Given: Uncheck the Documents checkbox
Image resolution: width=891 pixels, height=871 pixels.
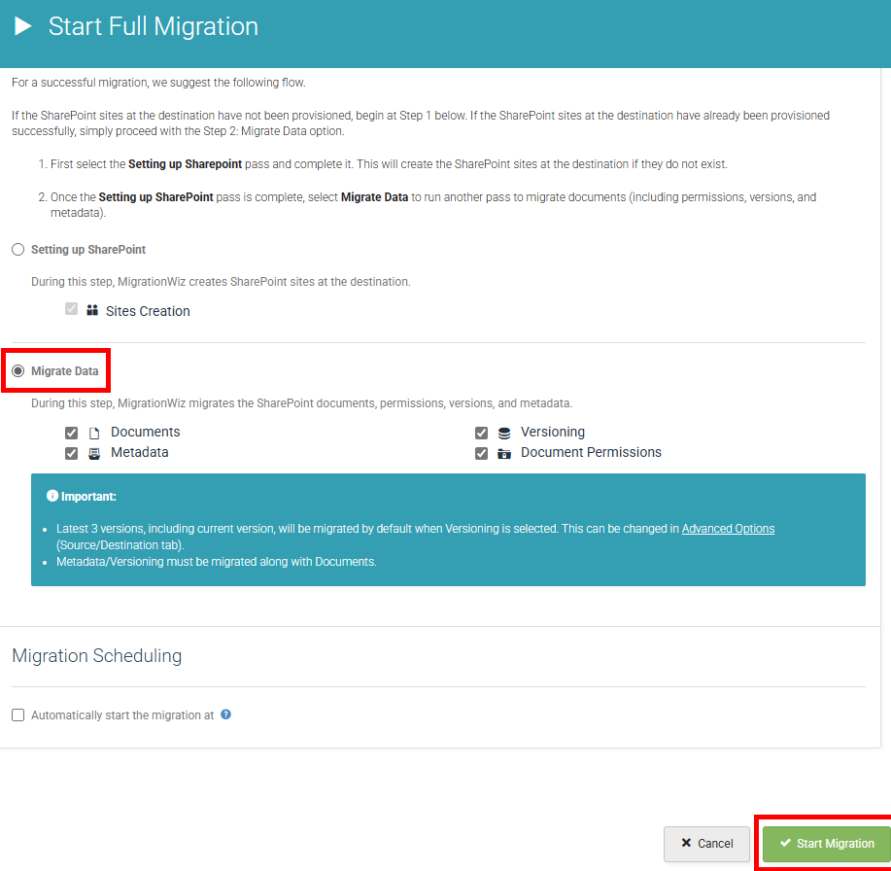Looking at the screenshot, I should pos(71,434).
